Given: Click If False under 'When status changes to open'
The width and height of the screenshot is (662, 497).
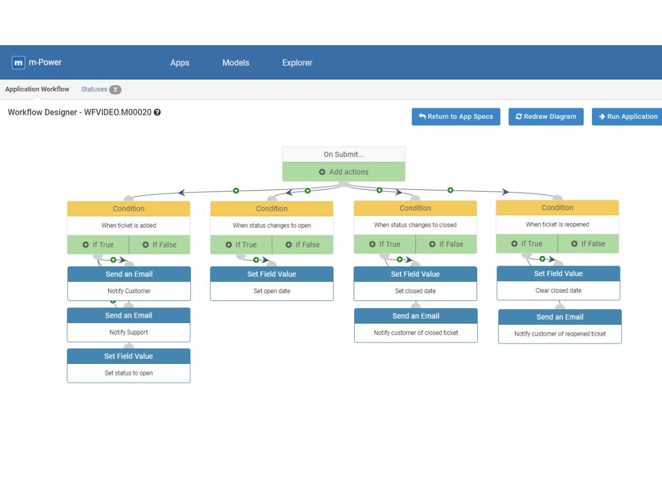Looking at the screenshot, I should pos(303,245).
